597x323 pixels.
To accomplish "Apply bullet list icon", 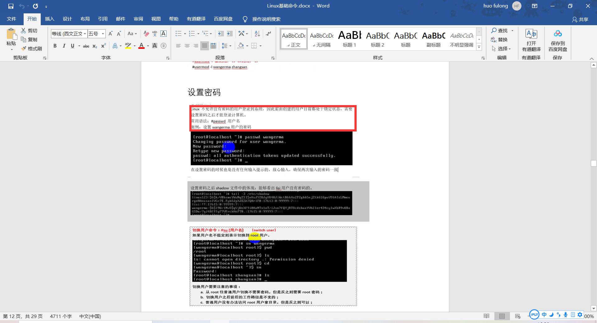I will (178, 34).
